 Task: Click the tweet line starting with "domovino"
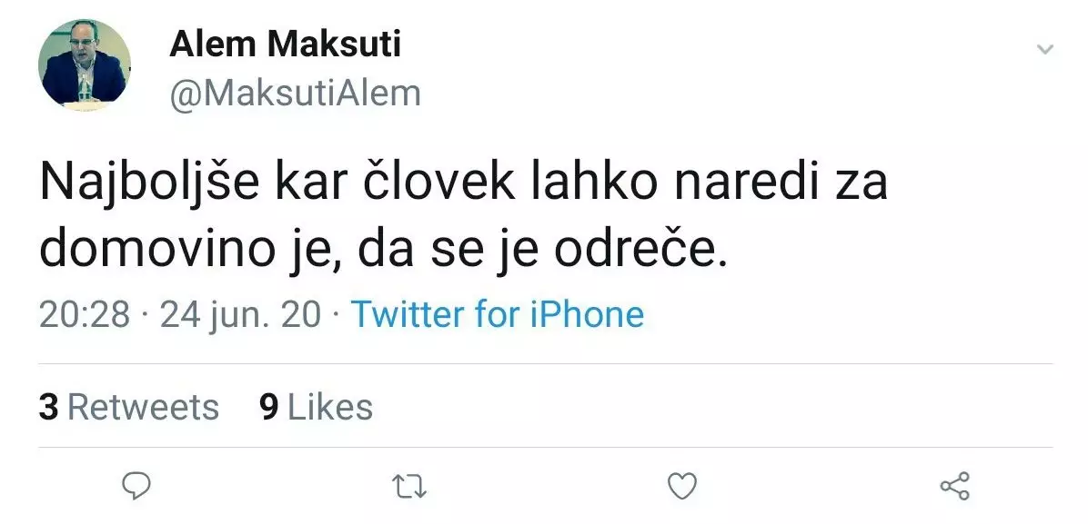tap(384, 249)
